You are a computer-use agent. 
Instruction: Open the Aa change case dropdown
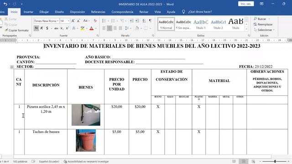click(86, 21)
